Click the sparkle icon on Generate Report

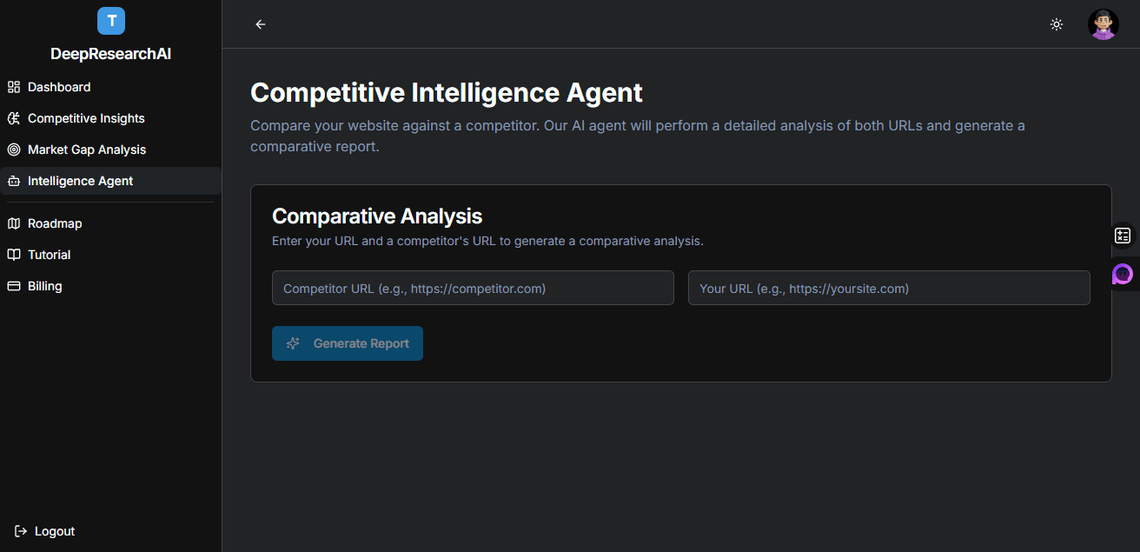(293, 343)
